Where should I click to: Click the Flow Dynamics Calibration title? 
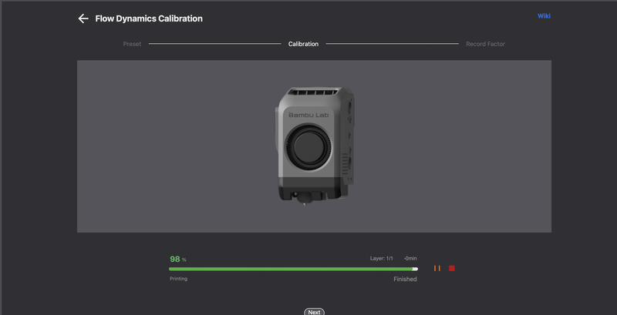coord(149,18)
